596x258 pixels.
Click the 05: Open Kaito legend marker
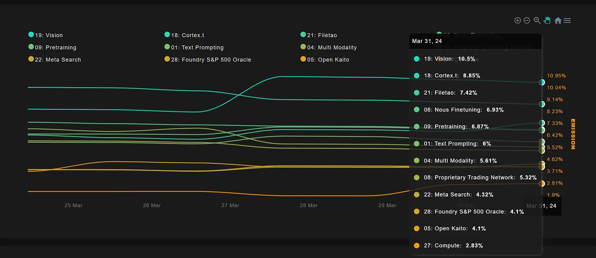pos(303,59)
